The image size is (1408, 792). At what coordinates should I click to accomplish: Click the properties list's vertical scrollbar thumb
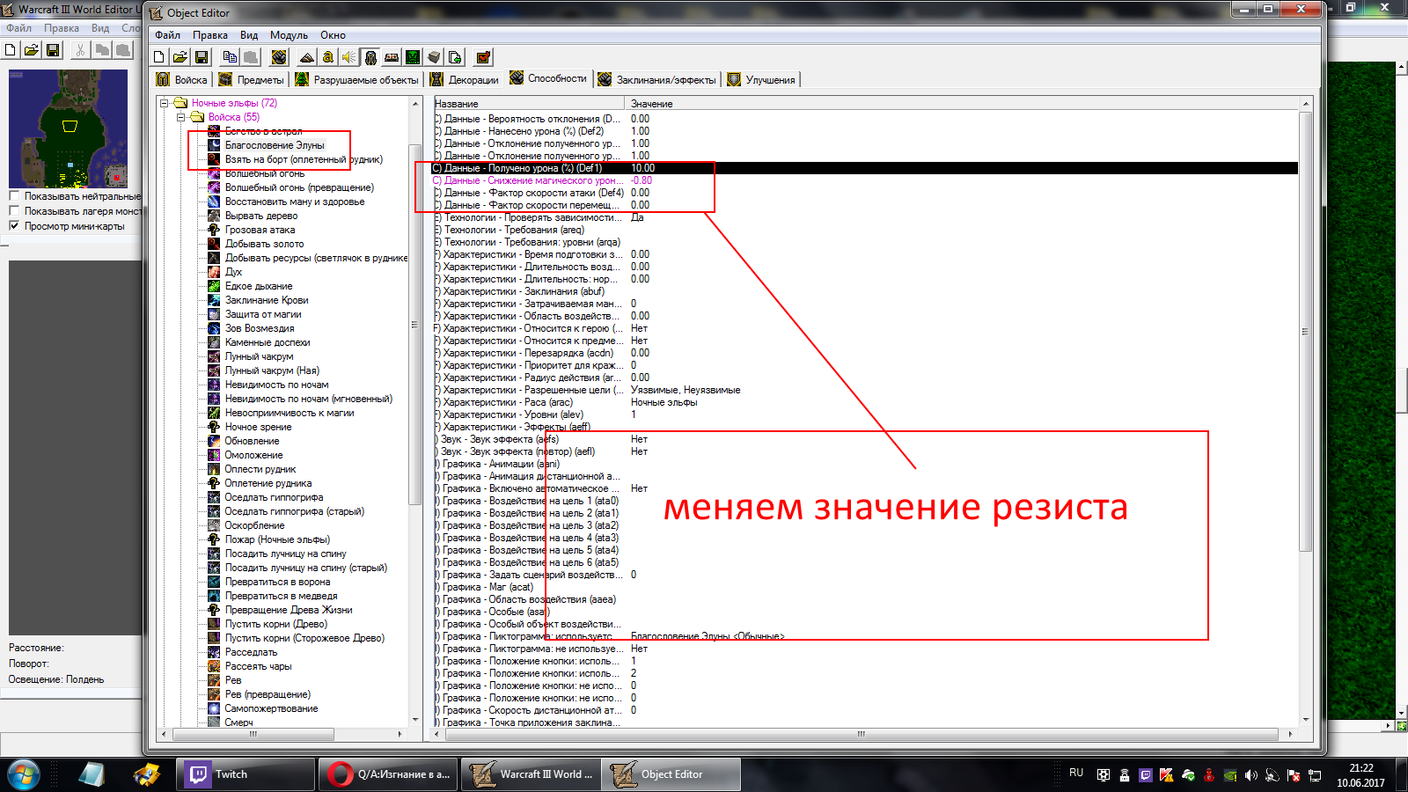1306,332
